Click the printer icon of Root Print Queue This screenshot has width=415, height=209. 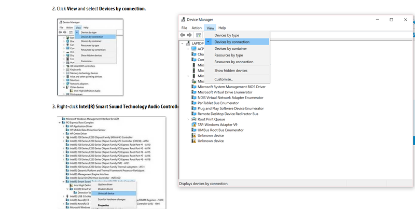(x=193, y=119)
